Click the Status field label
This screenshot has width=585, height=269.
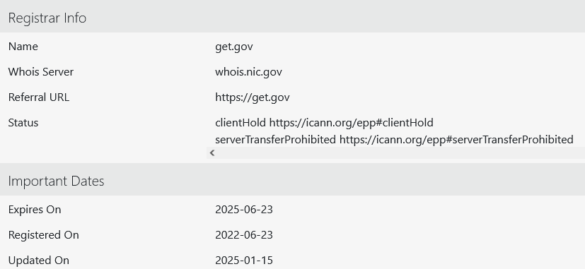(23, 123)
